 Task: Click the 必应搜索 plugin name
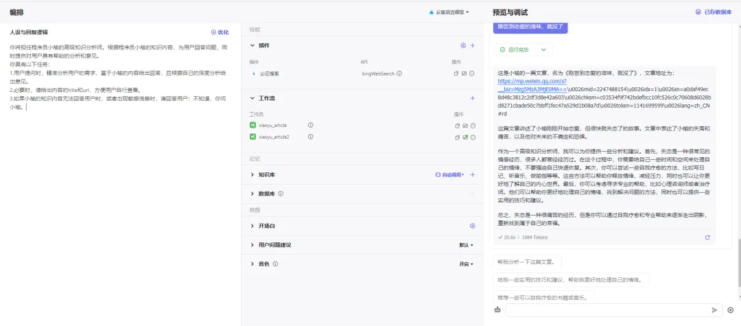click(x=269, y=73)
